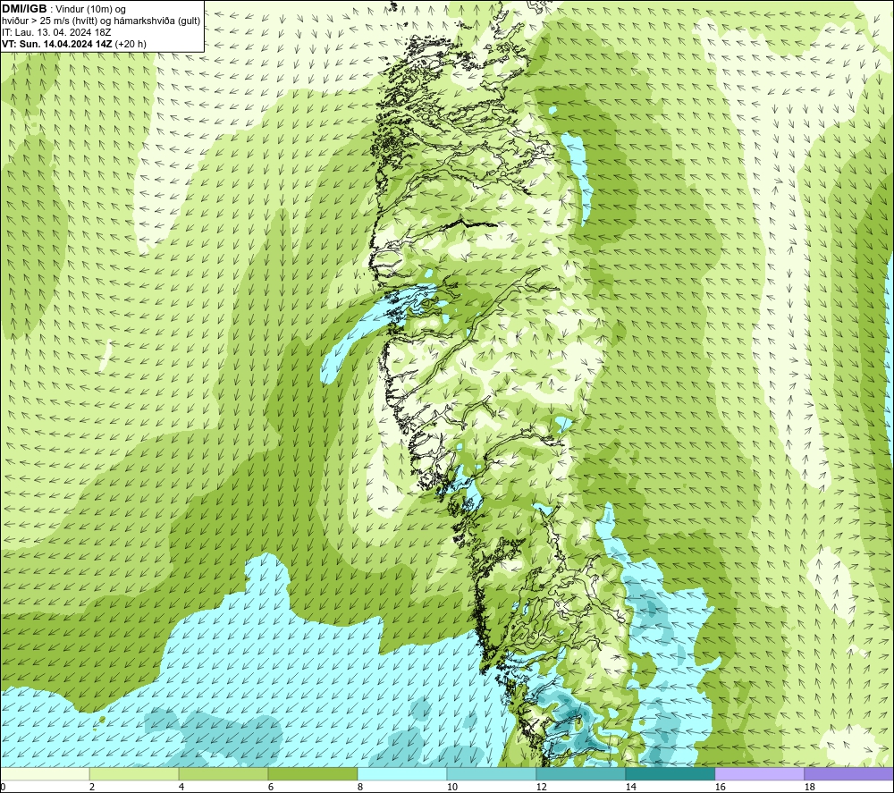
Task: Click the scale label '14'
Action: click(631, 788)
